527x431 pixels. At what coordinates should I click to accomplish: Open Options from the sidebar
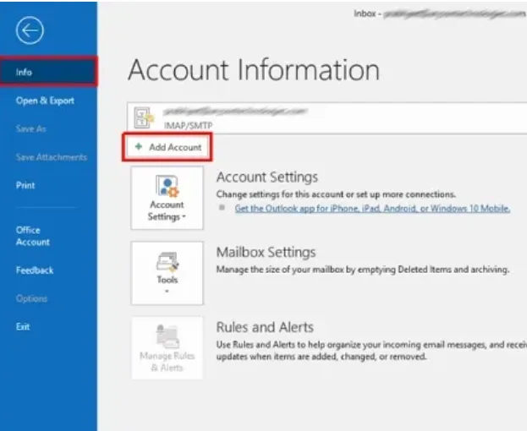coord(31,298)
